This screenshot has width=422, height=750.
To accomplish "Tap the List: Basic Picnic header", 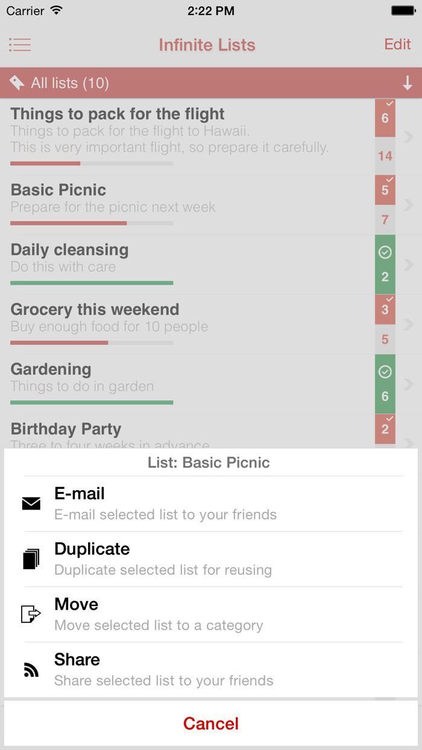I will [209, 462].
